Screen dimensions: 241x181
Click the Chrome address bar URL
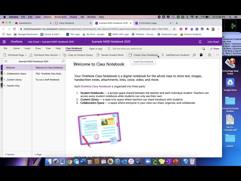point(96,29)
